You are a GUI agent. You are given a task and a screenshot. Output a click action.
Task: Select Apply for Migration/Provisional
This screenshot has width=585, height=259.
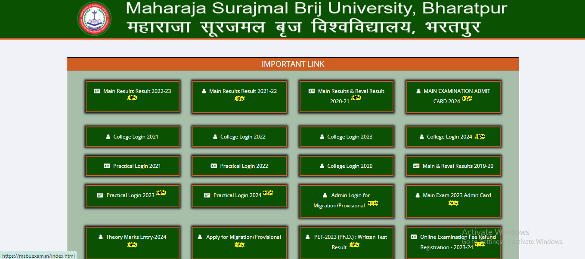point(239,243)
